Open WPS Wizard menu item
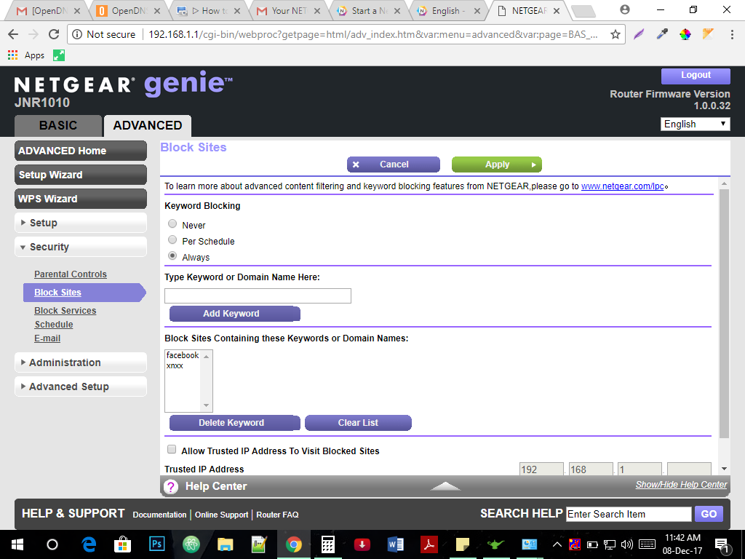Screen dimensions: 745x559 tap(81, 199)
